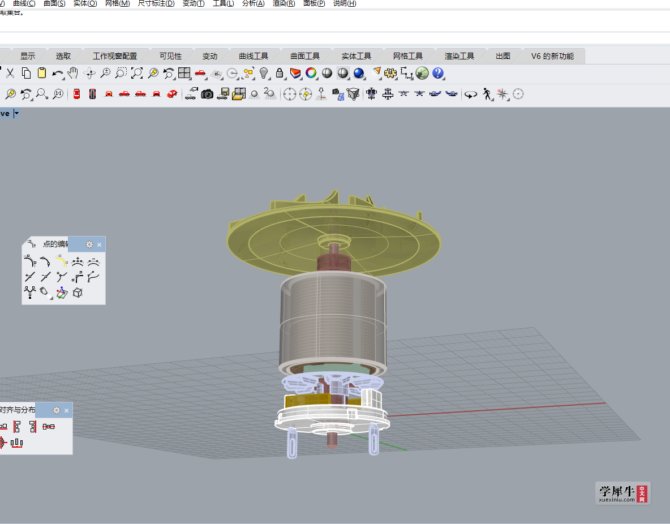Viewport: 670px width, 524px height.
Task: Select the Pan hand tool
Action: pos(73,73)
